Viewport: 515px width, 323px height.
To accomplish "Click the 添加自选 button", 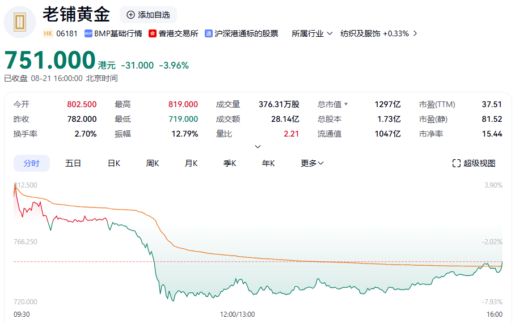I will tap(149, 15).
